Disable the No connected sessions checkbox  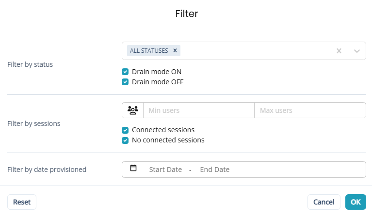[x=125, y=140]
